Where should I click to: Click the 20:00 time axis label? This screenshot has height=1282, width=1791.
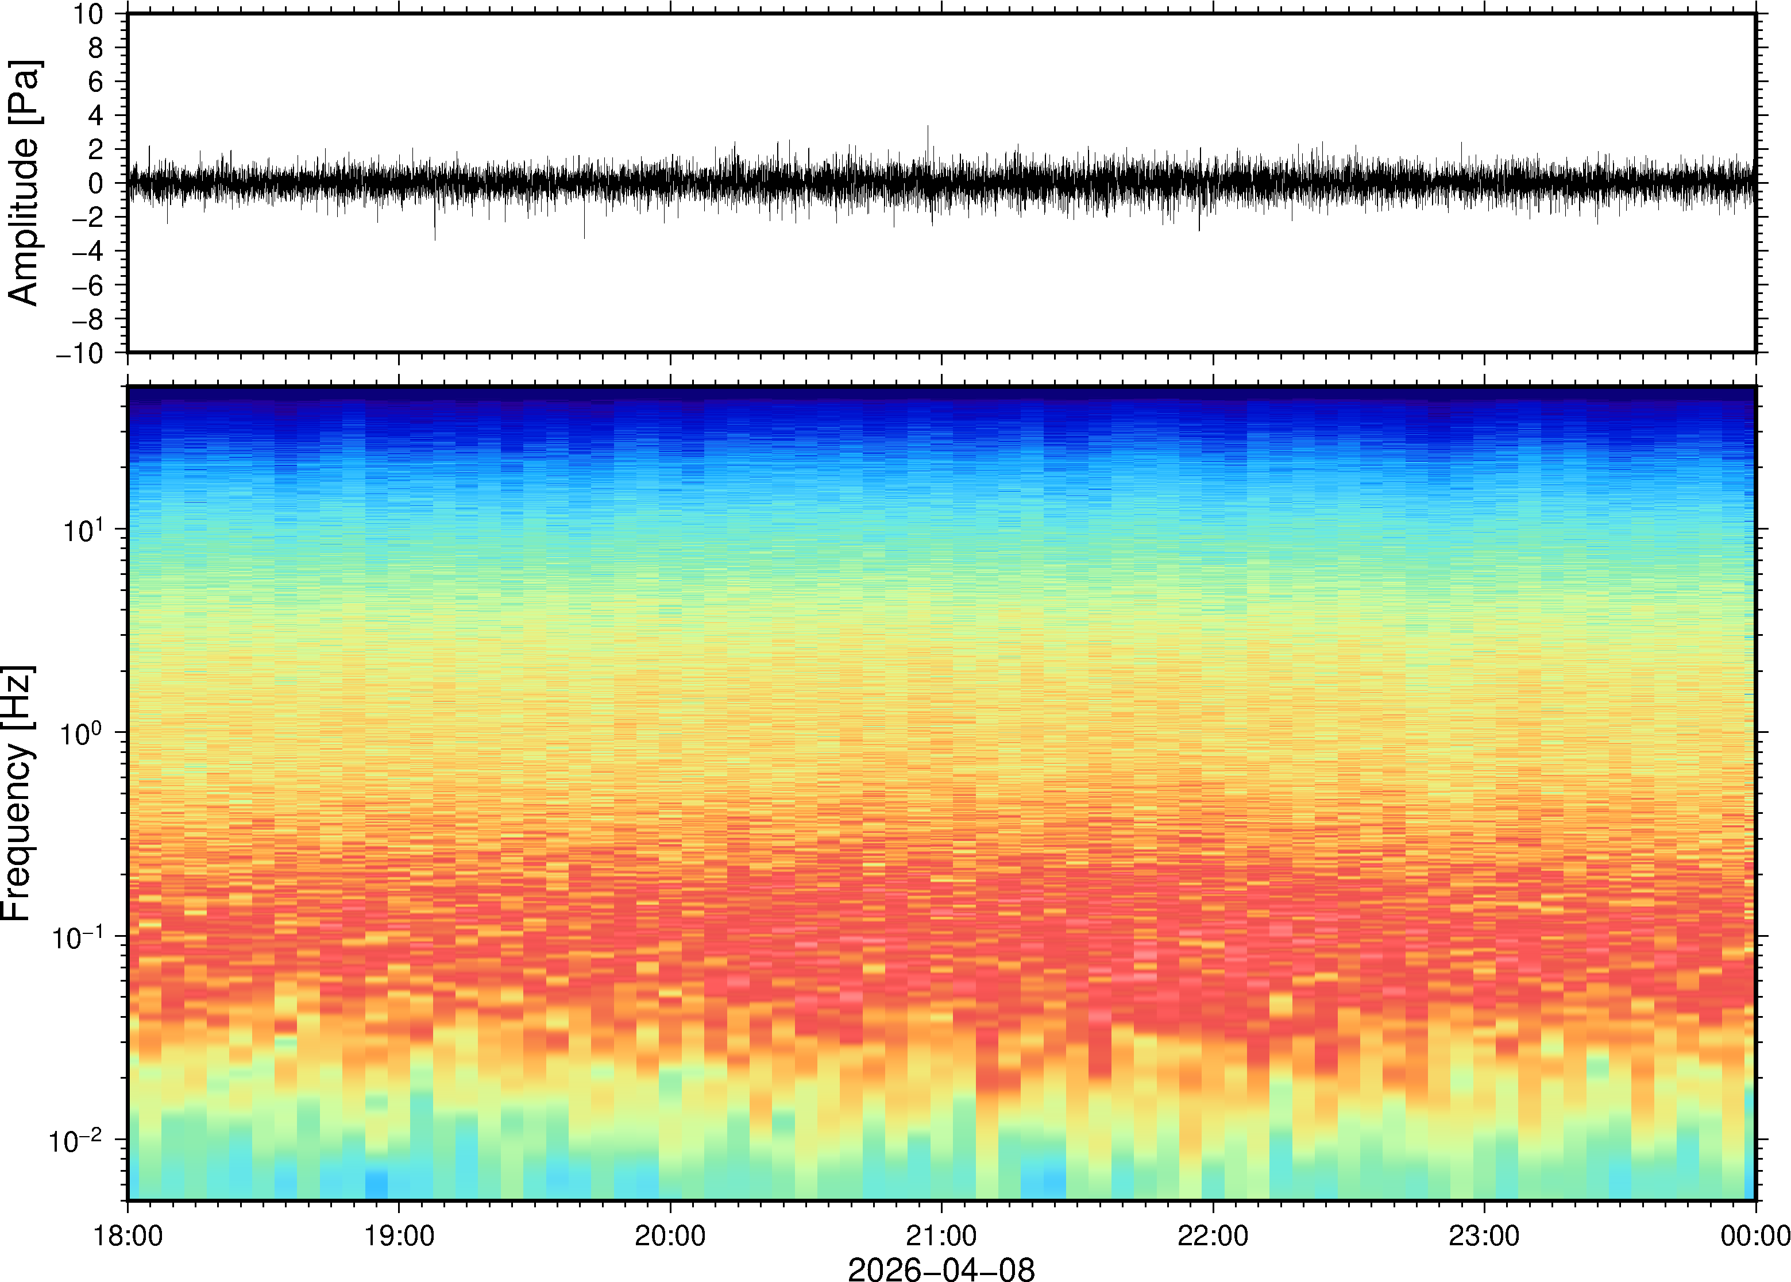tap(670, 1235)
